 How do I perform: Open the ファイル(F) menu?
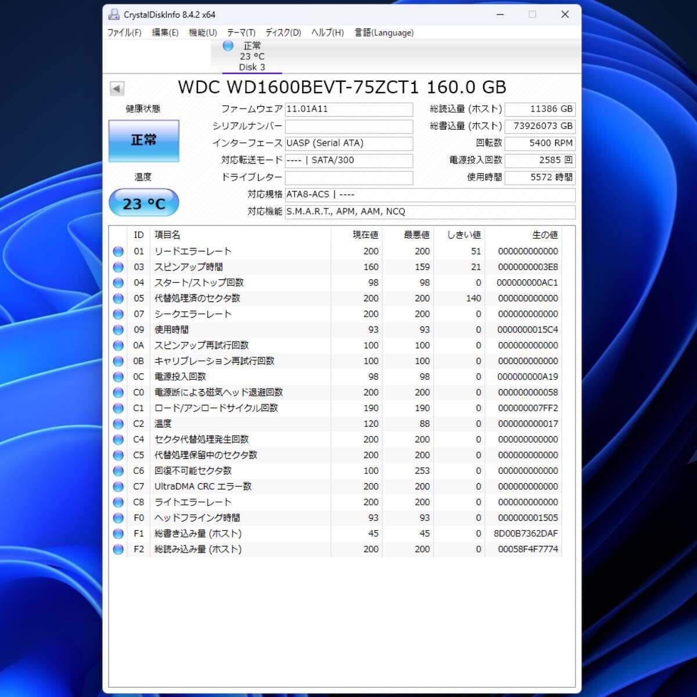tap(124, 33)
